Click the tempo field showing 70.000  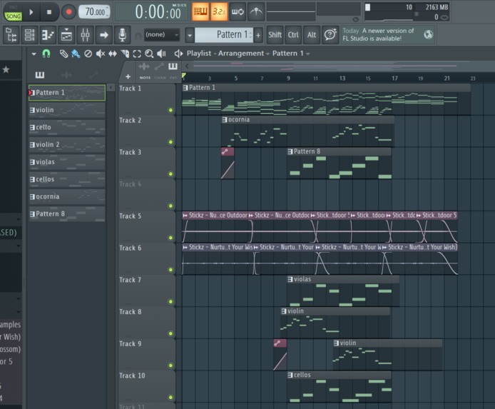[94, 12]
